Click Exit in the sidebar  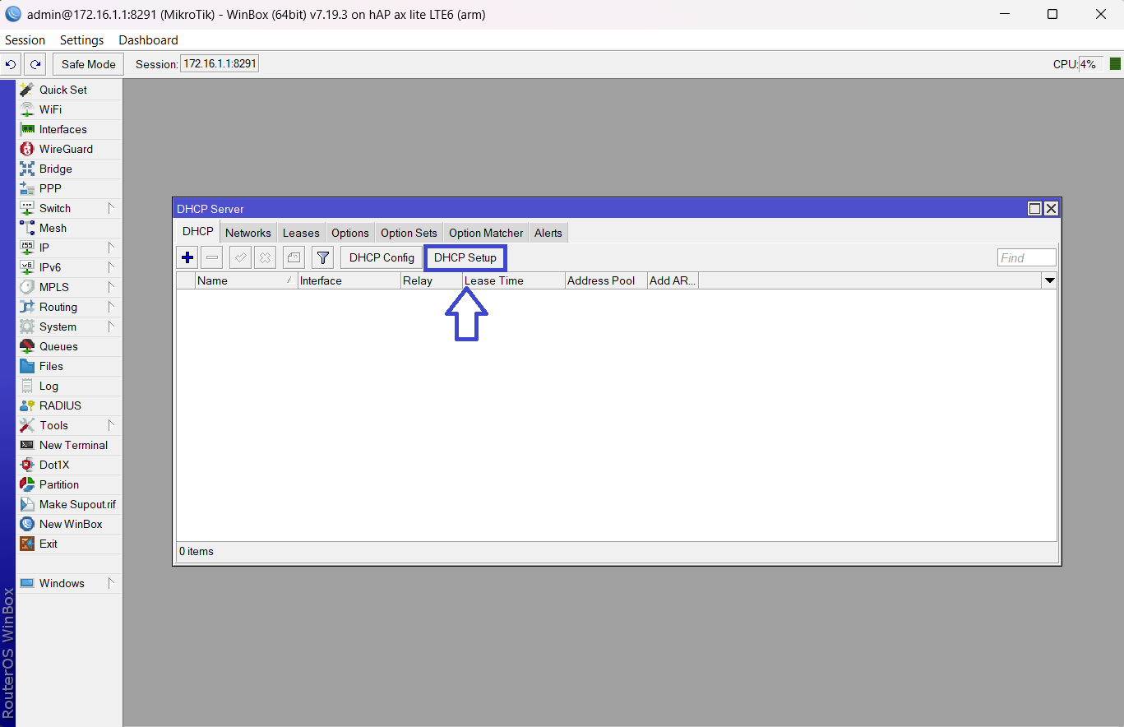69,544
